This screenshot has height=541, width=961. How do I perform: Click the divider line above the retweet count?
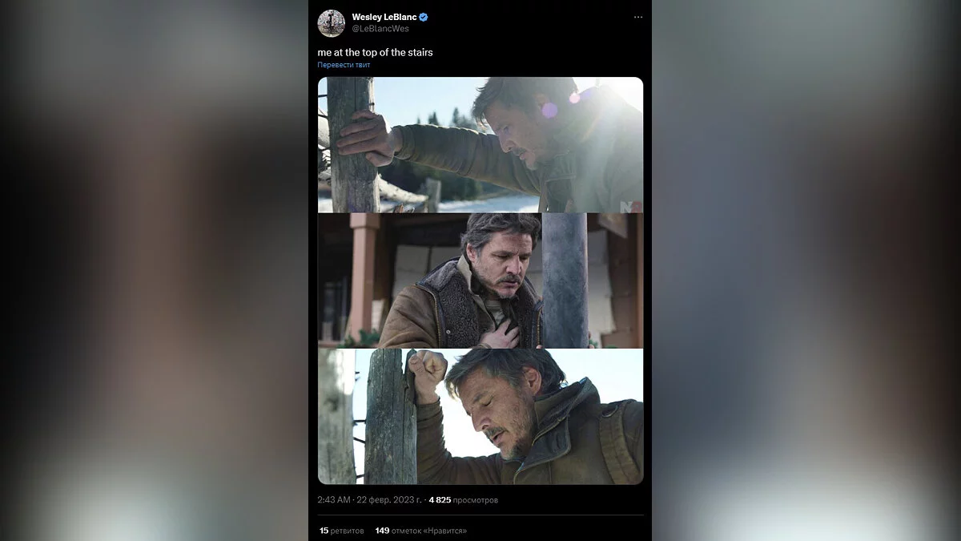(480, 515)
